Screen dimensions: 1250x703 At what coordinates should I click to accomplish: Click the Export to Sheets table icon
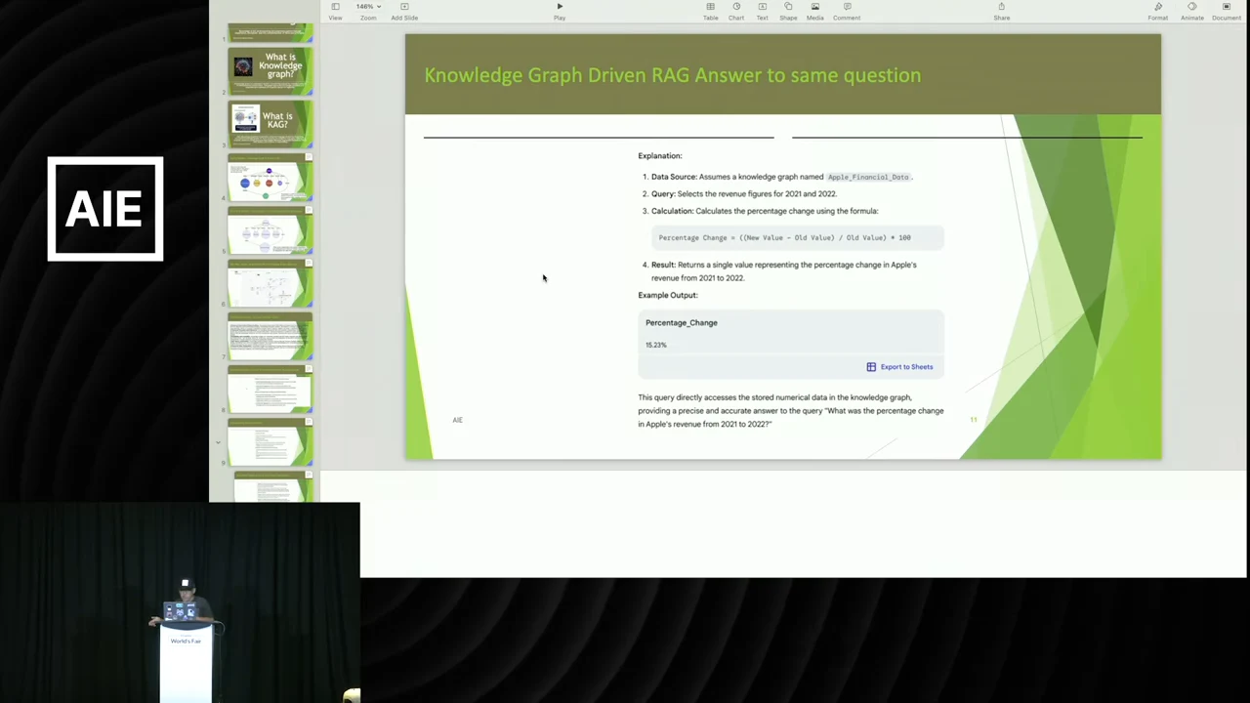(x=871, y=367)
